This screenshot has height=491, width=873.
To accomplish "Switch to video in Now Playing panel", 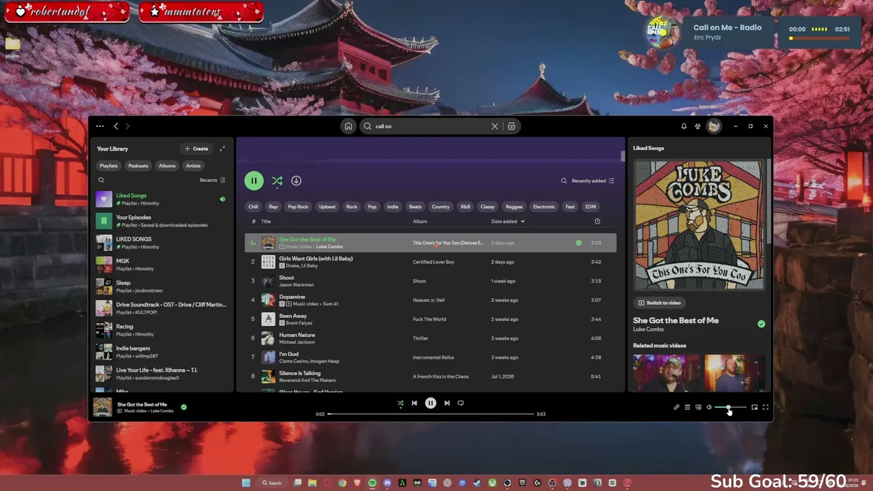I will tap(659, 303).
